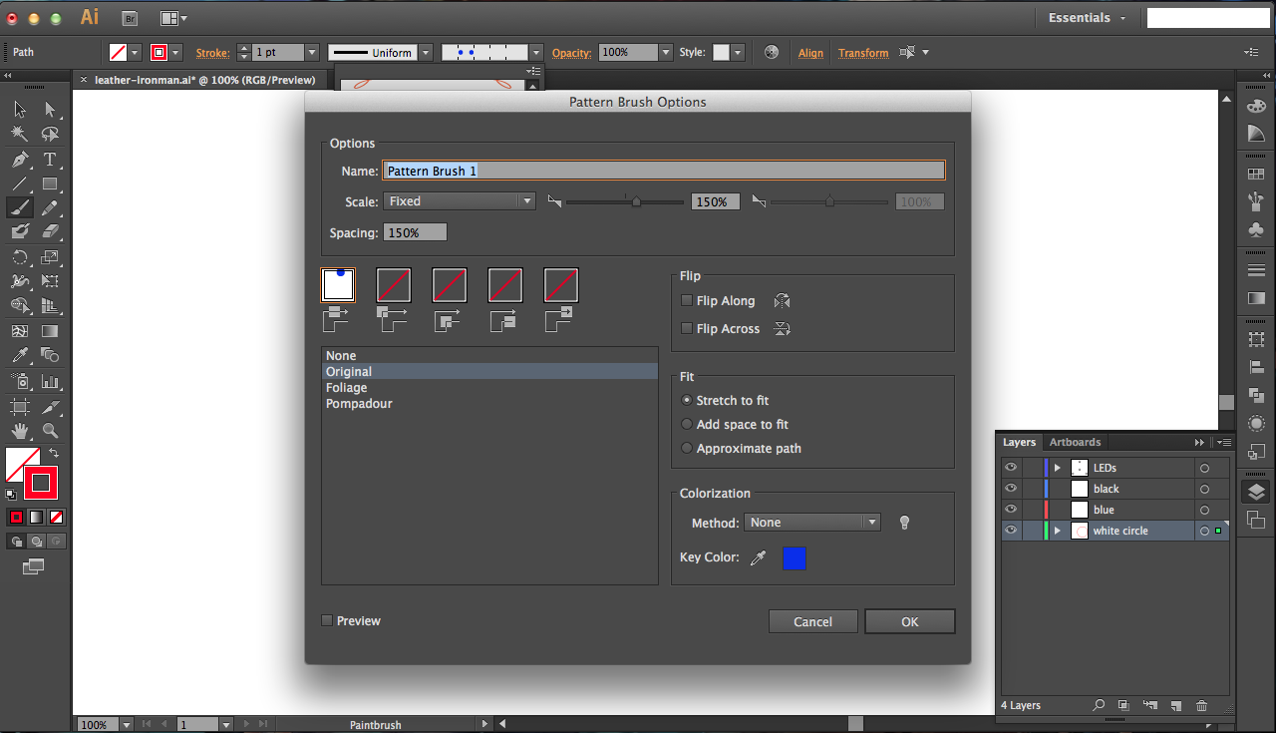
Task: Open the Scale dropdown set to Fixed
Action: click(460, 201)
